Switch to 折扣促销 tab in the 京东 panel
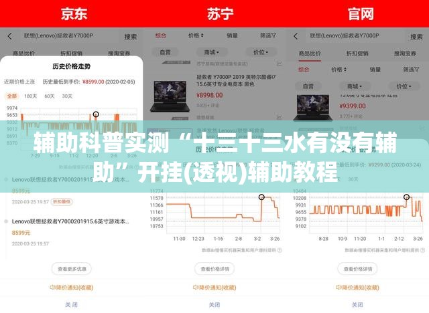The height and width of the screenshot is (313, 429). (71, 54)
